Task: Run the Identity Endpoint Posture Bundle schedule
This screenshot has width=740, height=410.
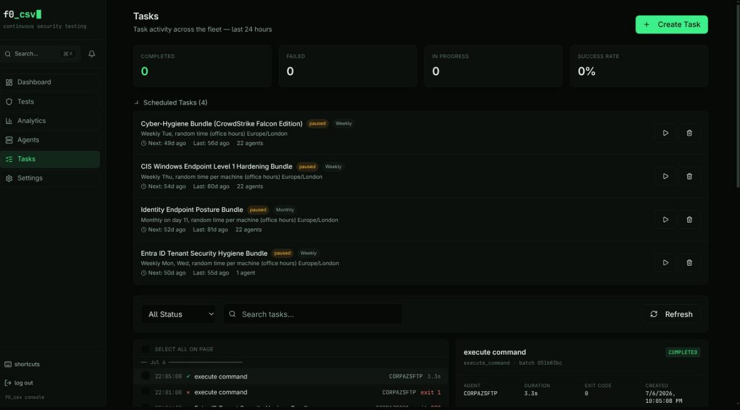Action: click(665, 219)
